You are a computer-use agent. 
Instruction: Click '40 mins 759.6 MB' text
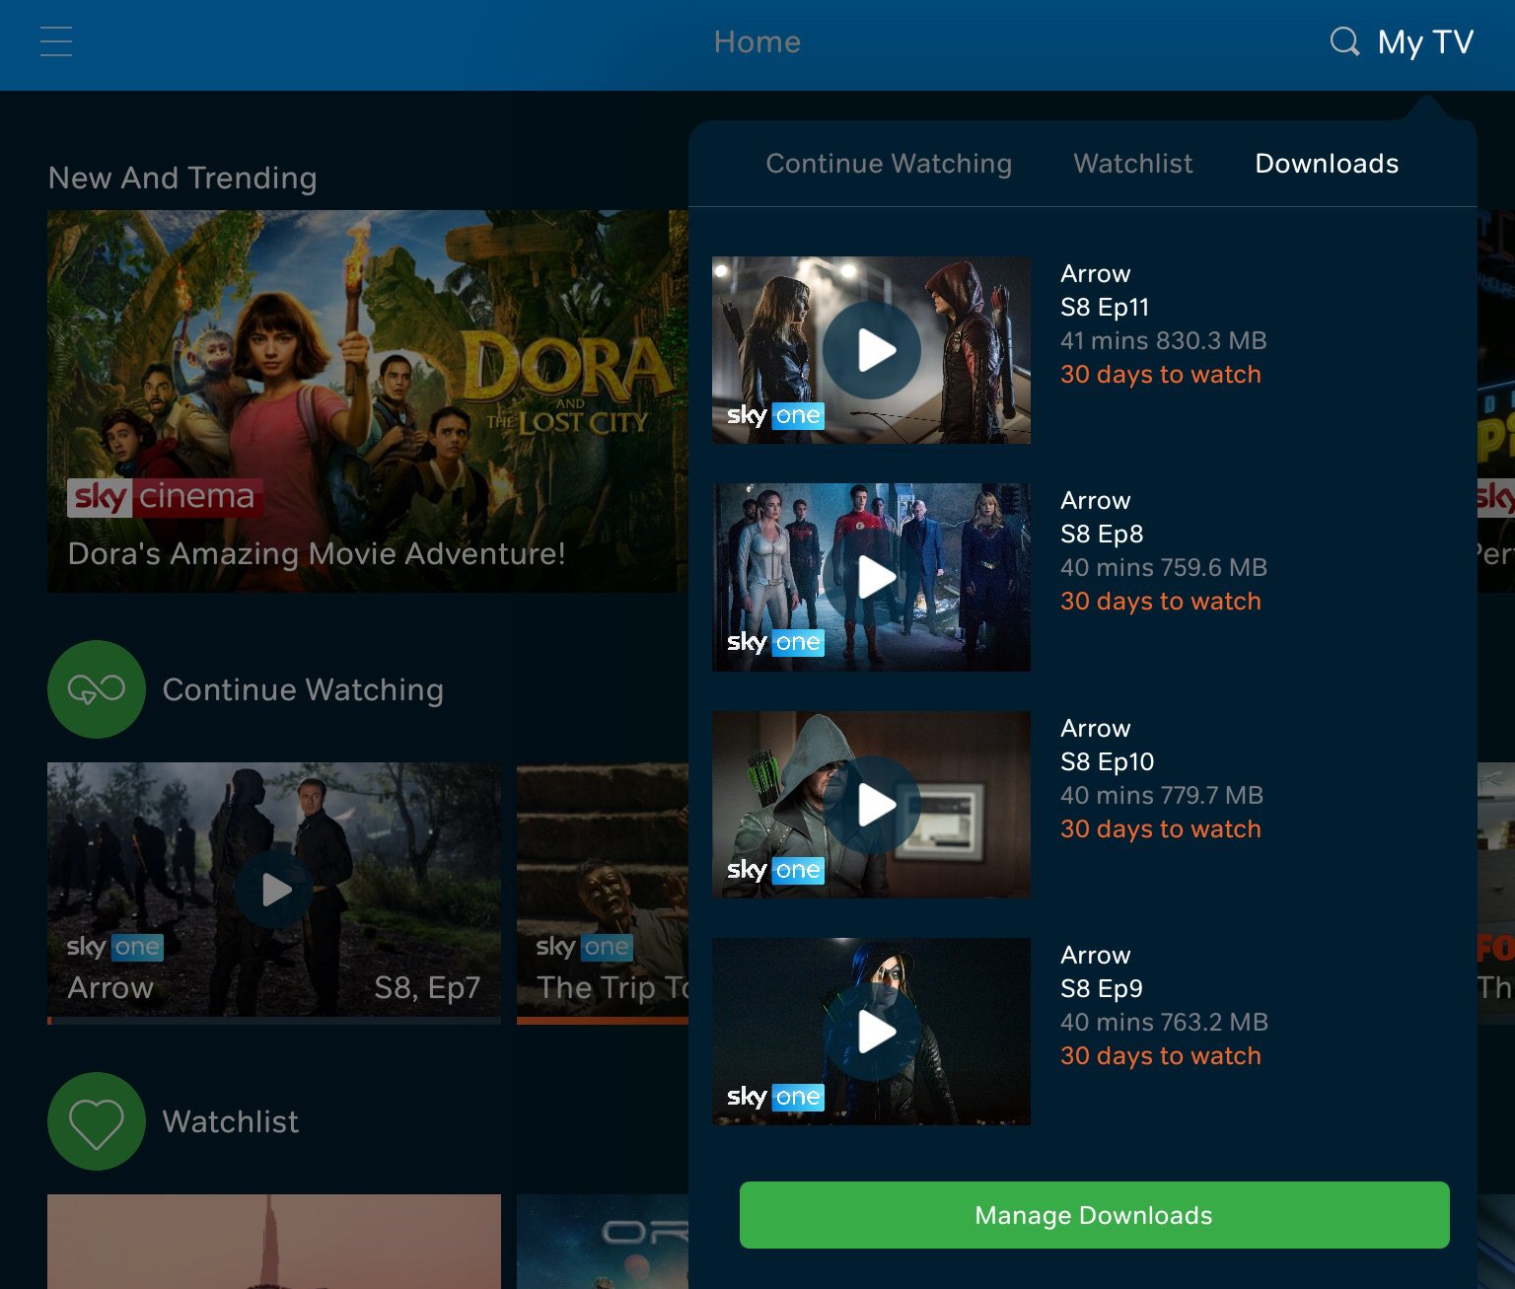1164,568
